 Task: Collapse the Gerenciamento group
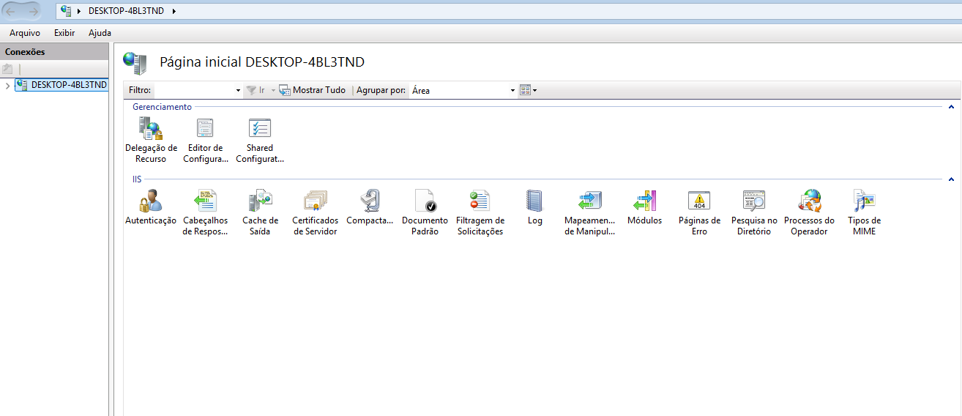951,107
